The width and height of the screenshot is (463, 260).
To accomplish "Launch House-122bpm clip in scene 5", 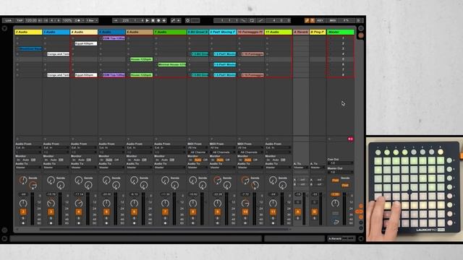I will pos(142,59).
